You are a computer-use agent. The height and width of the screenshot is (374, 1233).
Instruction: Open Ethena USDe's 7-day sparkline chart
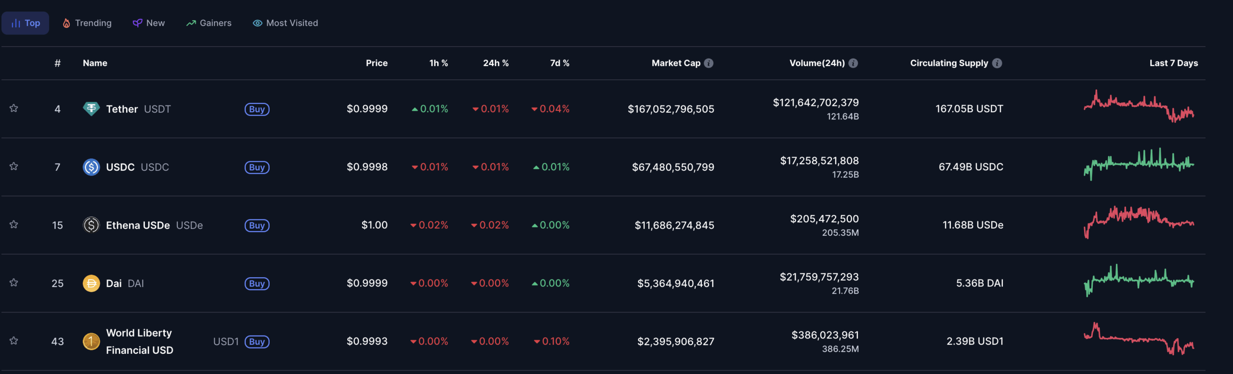[x=1139, y=222]
